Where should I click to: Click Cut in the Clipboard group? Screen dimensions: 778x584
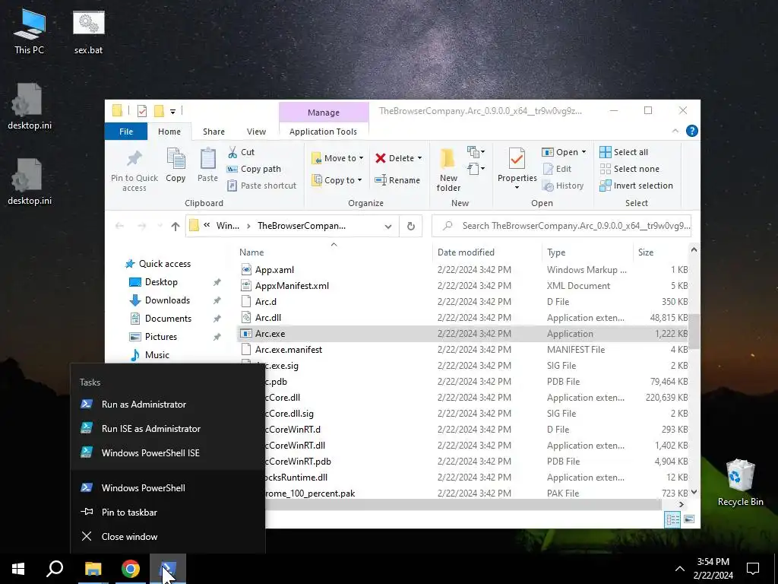coord(241,152)
